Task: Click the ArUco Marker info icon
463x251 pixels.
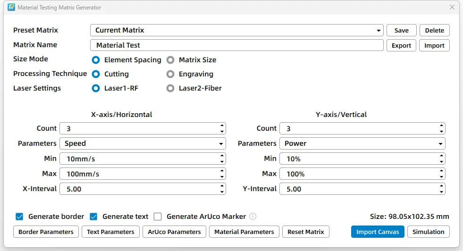Action: pyautogui.click(x=253, y=217)
